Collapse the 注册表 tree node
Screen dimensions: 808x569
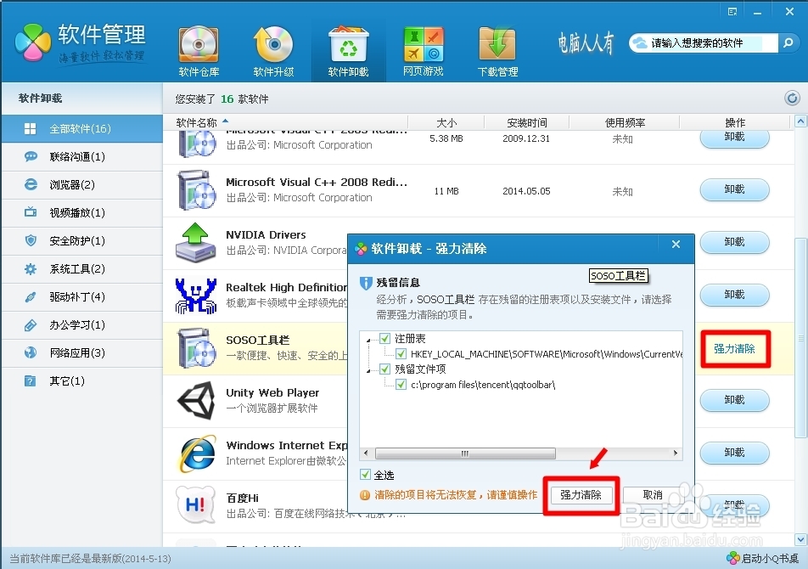[x=369, y=339]
